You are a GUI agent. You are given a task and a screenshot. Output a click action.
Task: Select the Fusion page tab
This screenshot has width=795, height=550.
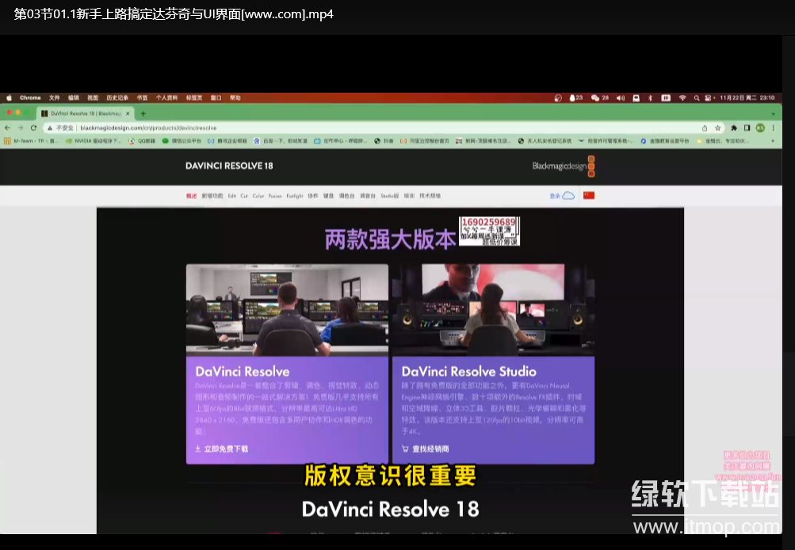(x=275, y=196)
